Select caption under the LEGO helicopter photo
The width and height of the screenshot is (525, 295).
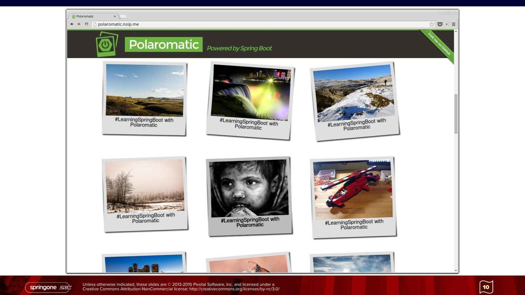point(354,224)
